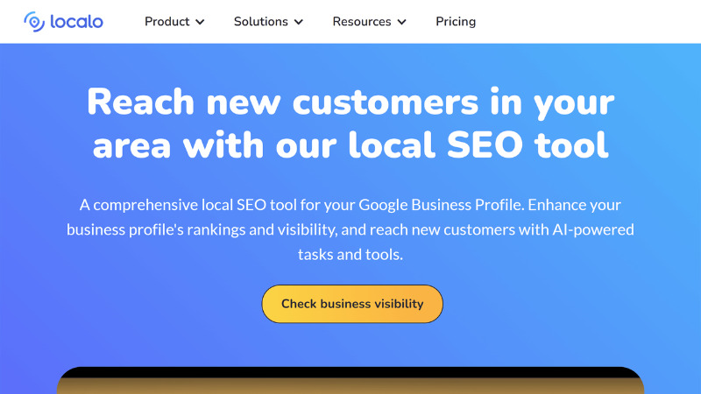Click the word 'customers' in the headline
Screen dimensions: 701x394
click(x=386, y=102)
